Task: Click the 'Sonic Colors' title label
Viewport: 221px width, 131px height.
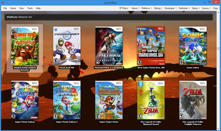Action: (x=193, y=68)
